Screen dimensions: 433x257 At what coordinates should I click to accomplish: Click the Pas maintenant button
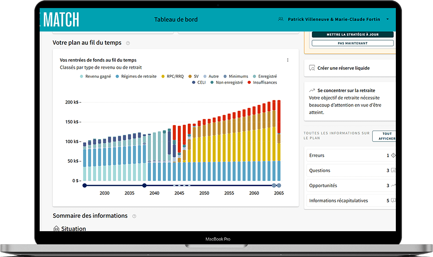(x=352, y=43)
